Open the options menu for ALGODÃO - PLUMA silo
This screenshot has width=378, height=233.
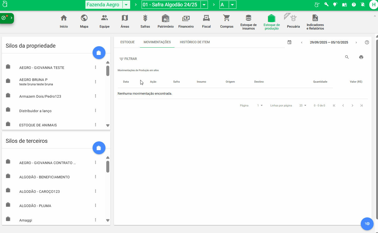[x=95, y=205]
